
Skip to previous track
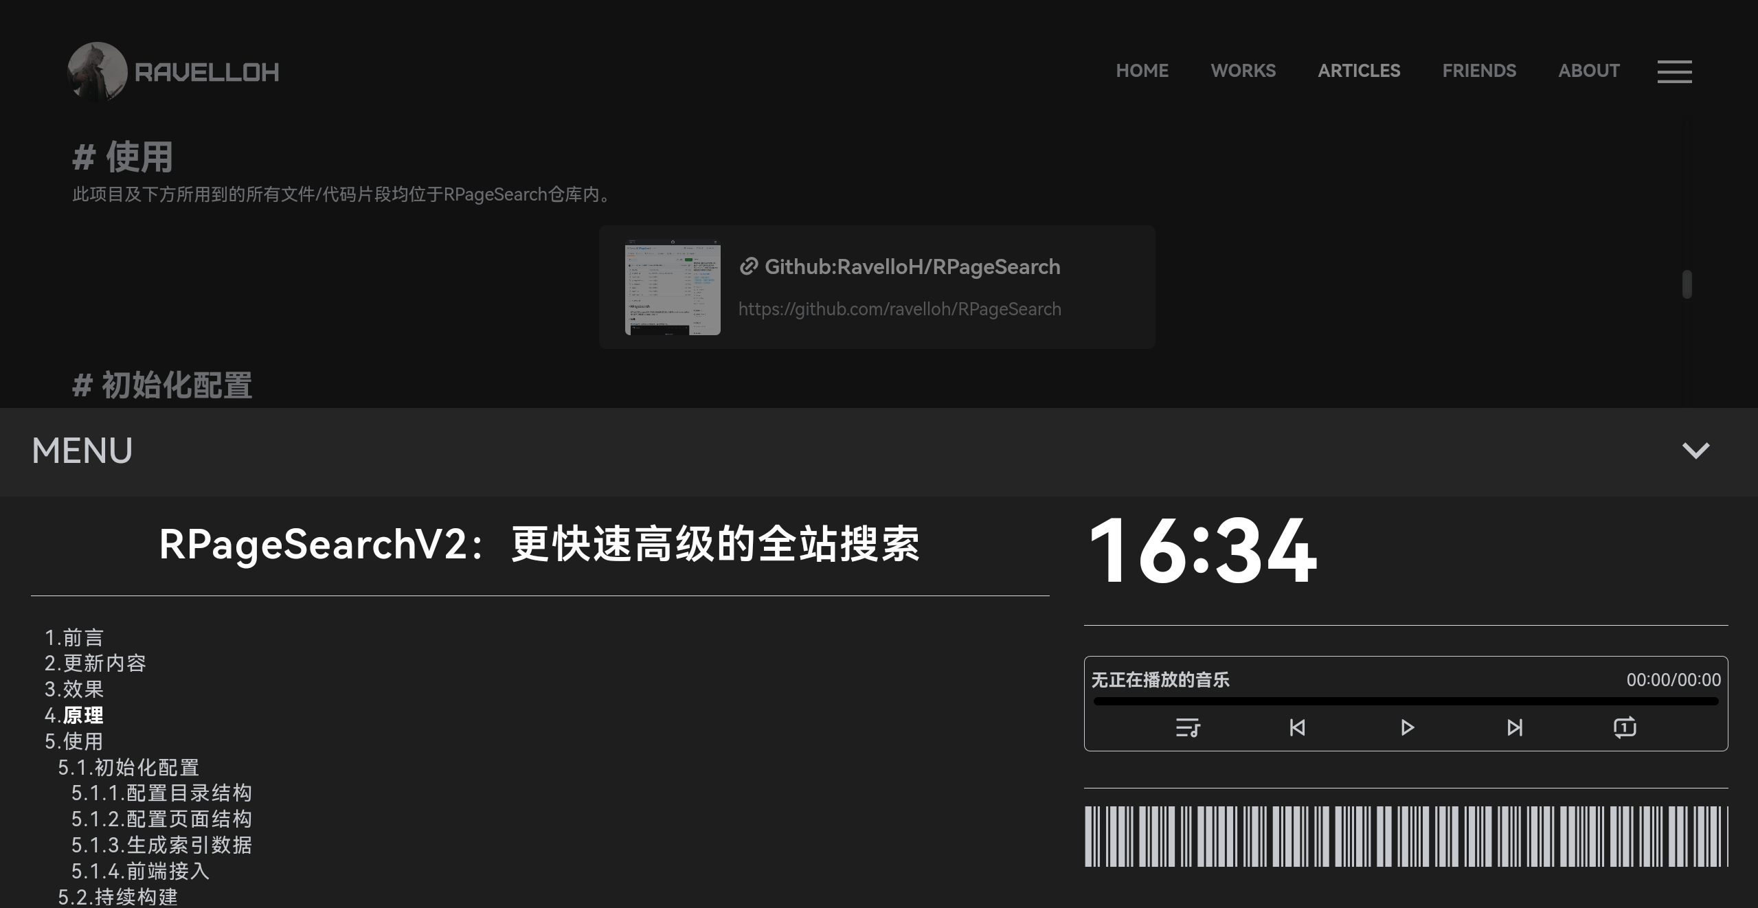click(x=1297, y=727)
